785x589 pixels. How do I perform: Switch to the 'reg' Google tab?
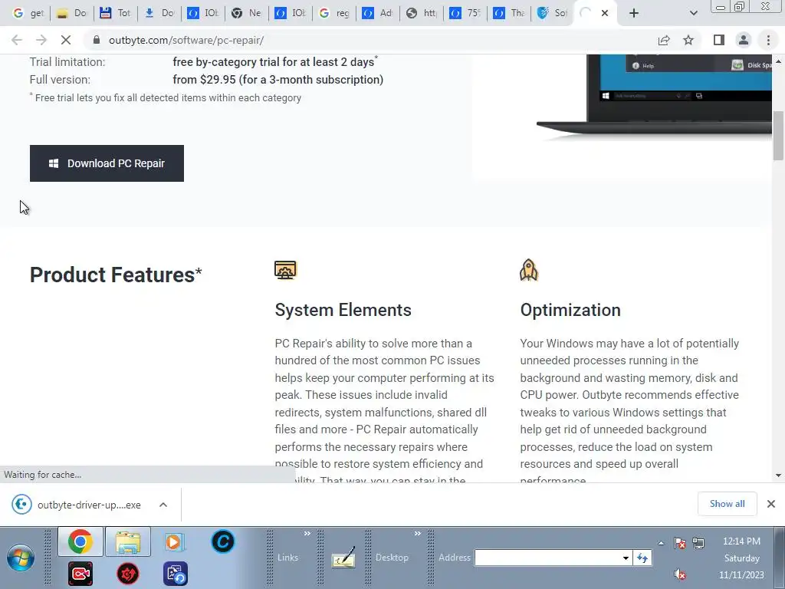tap(334, 14)
